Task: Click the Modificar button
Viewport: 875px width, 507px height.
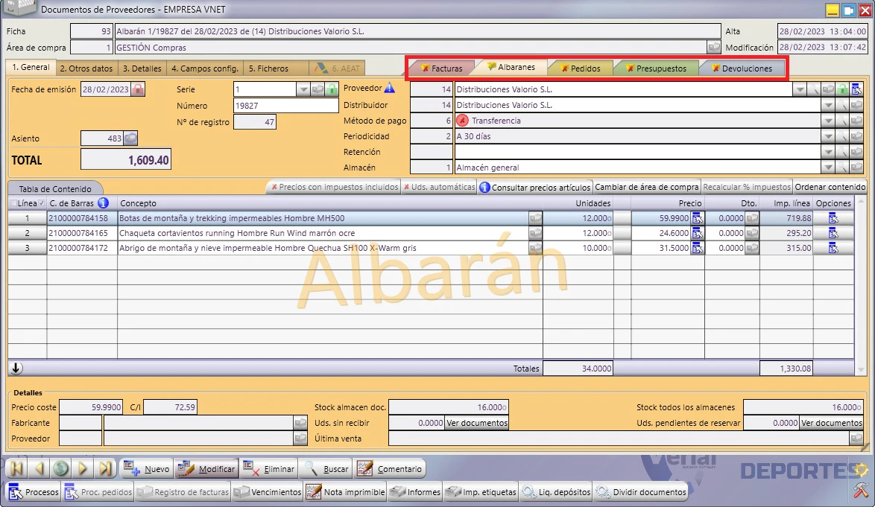Action: 208,469
